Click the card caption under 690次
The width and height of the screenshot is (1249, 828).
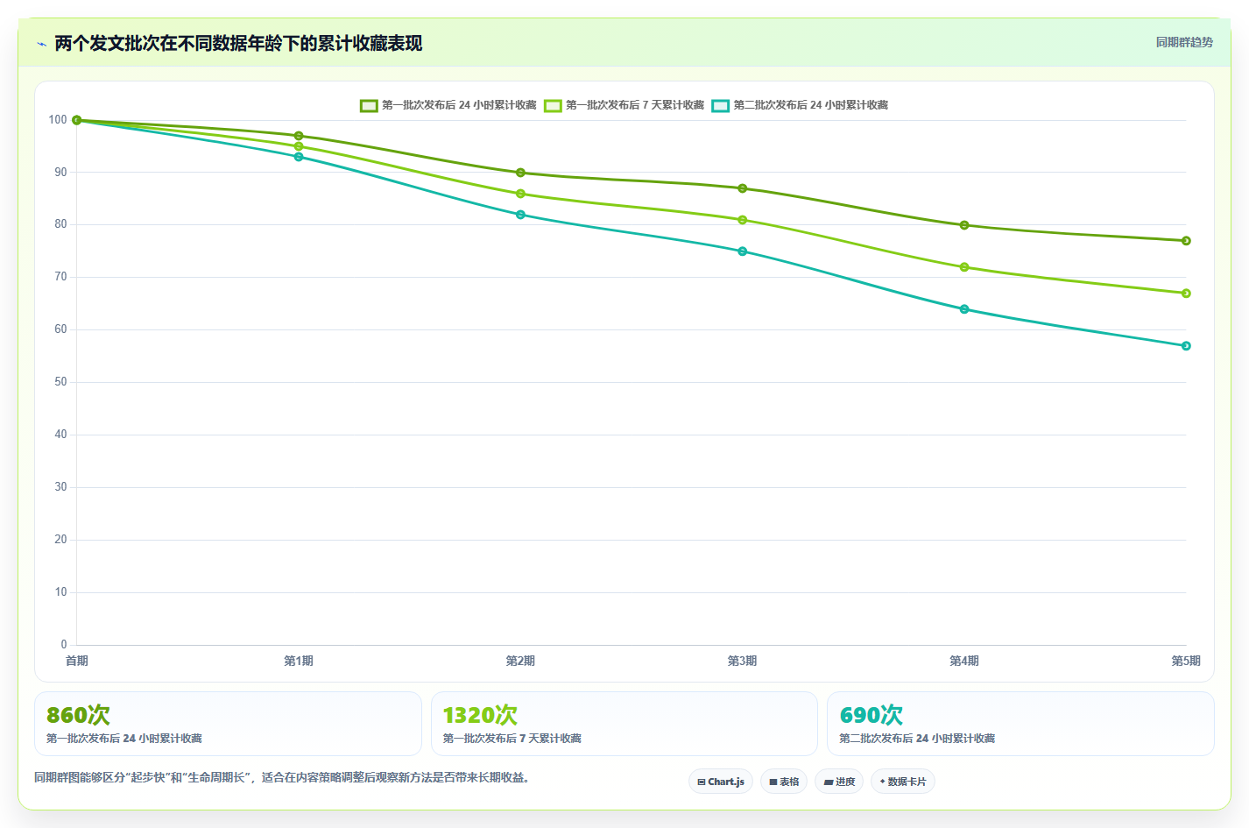(x=917, y=739)
